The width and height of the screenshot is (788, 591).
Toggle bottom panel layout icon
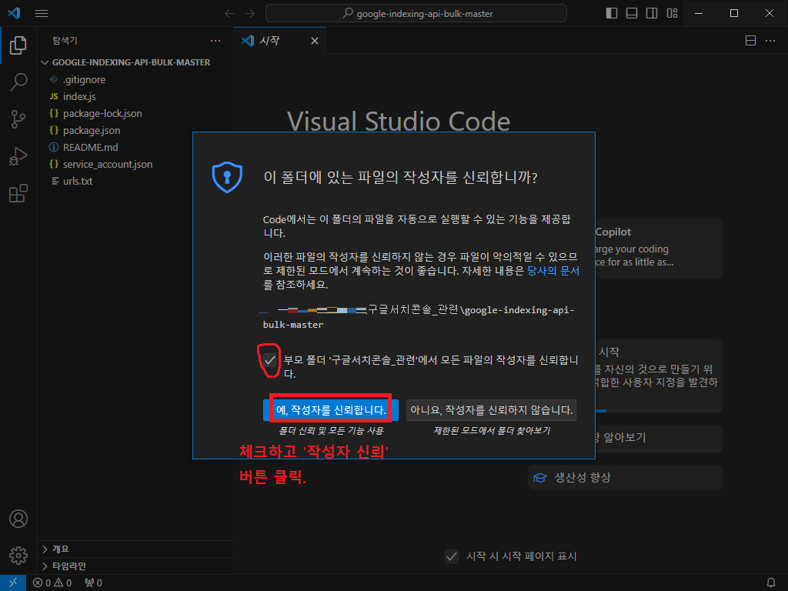click(x=632, y=14)
